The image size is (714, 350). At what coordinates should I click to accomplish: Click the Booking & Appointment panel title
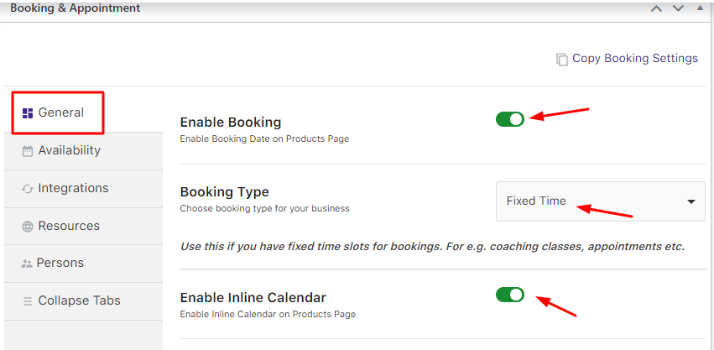coord(76,8)
